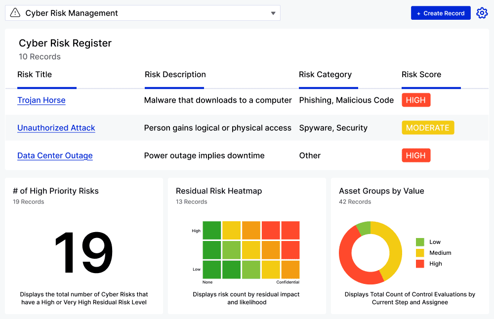Click the MODERATE badge on Unauthorized Attack
The height and width of the screenshot is (319, 494).
click(x=428, y=127)
